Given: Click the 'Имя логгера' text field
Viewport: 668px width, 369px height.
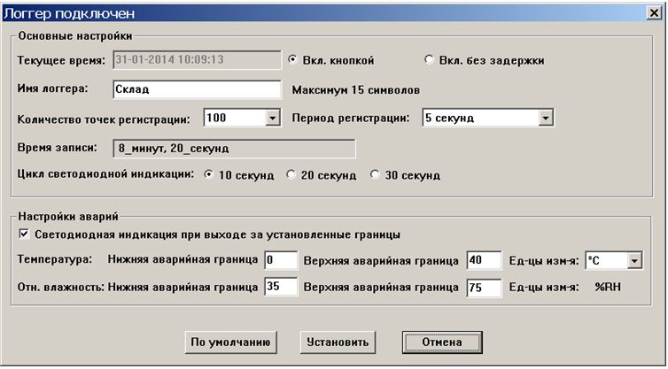Looking at the screenshot, I should (197, 89).
